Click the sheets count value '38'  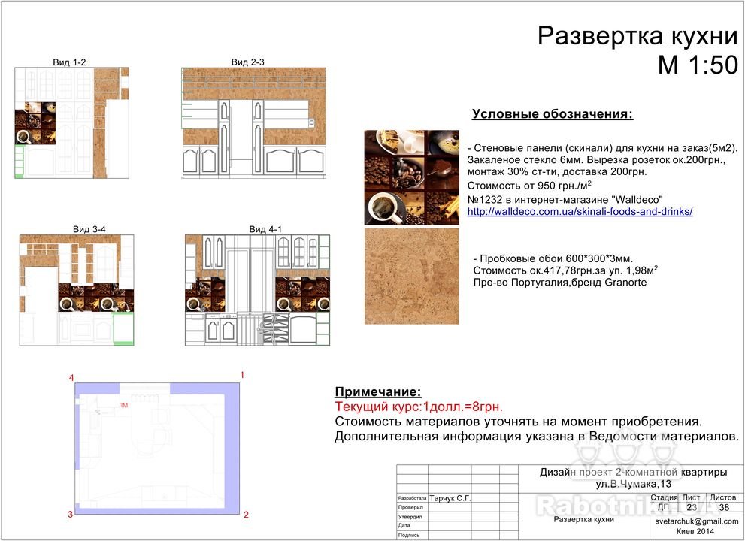click(x=724, y=507)
